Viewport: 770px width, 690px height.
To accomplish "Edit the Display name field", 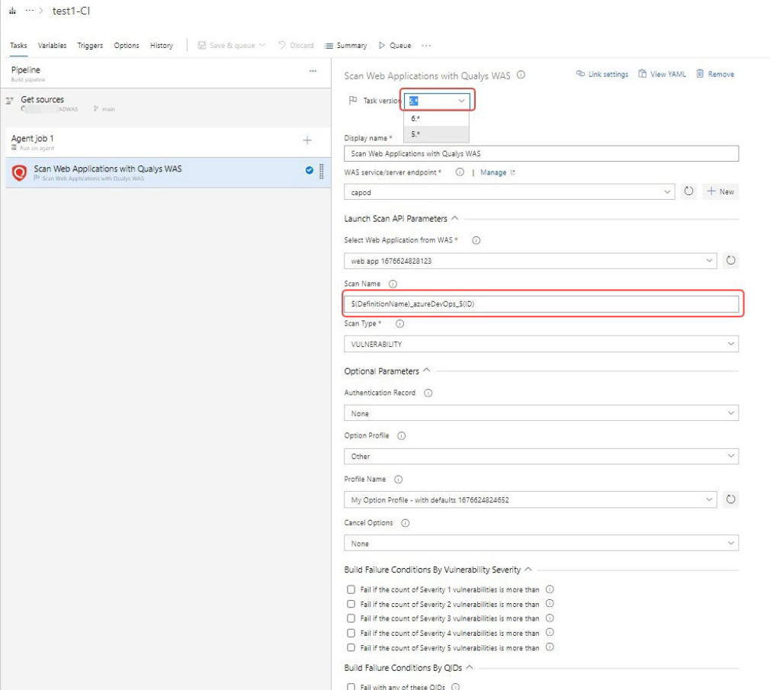I will pyautogui.click(x=541, y=154).
